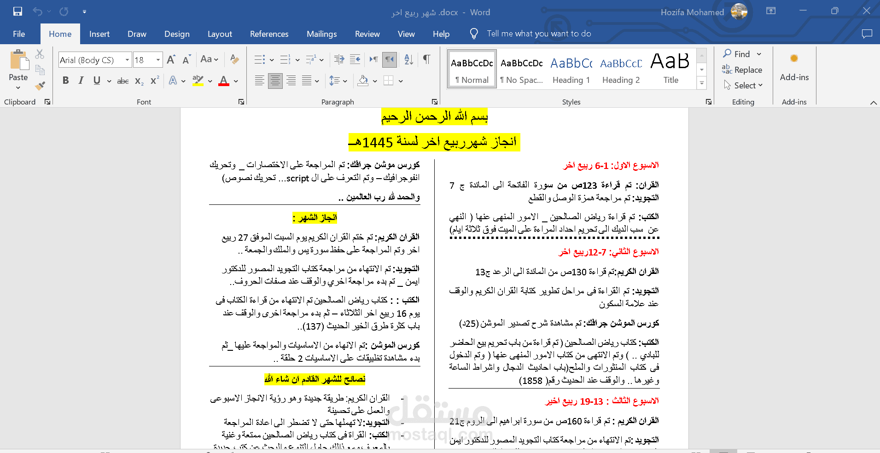Open the Change Case dropdown
Viewport: 880px width, 453px height.
[x=209, y=59]
